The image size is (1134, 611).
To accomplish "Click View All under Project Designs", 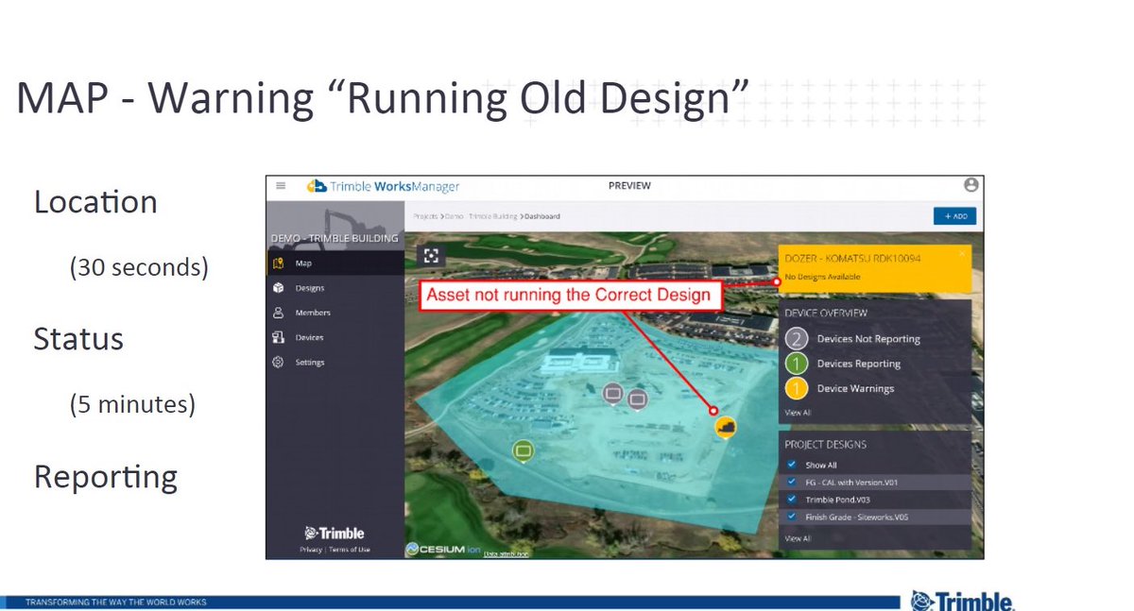I will pyautogui.click(x=798, y=538).
